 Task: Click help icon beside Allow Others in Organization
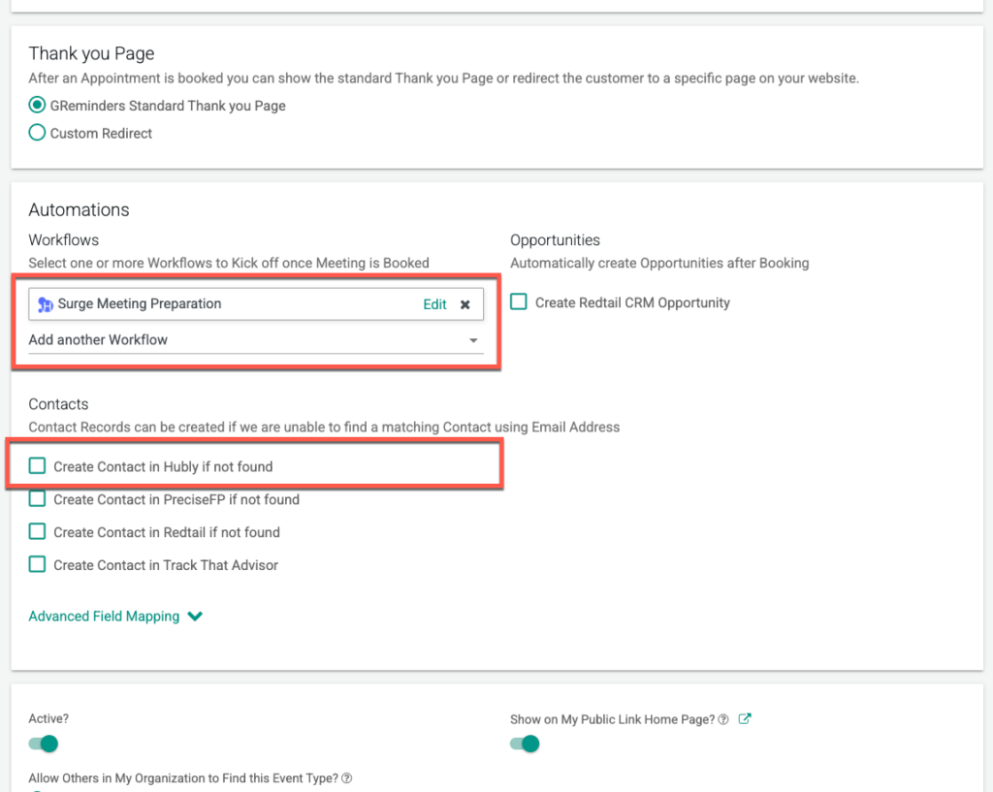(347, 778)
